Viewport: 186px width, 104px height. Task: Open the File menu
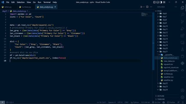pyautogui.click(x=8, y=2)
